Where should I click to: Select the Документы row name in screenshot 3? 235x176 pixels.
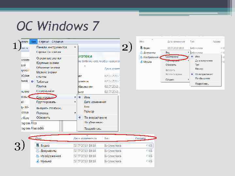point(49,151)
